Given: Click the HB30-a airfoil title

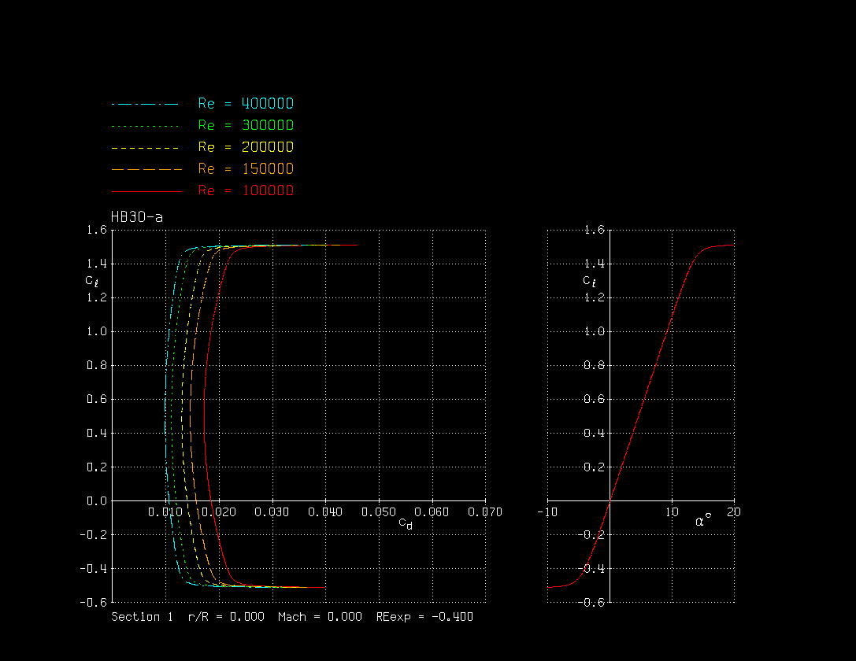Looking at the screenshot, I should point(137,217).
